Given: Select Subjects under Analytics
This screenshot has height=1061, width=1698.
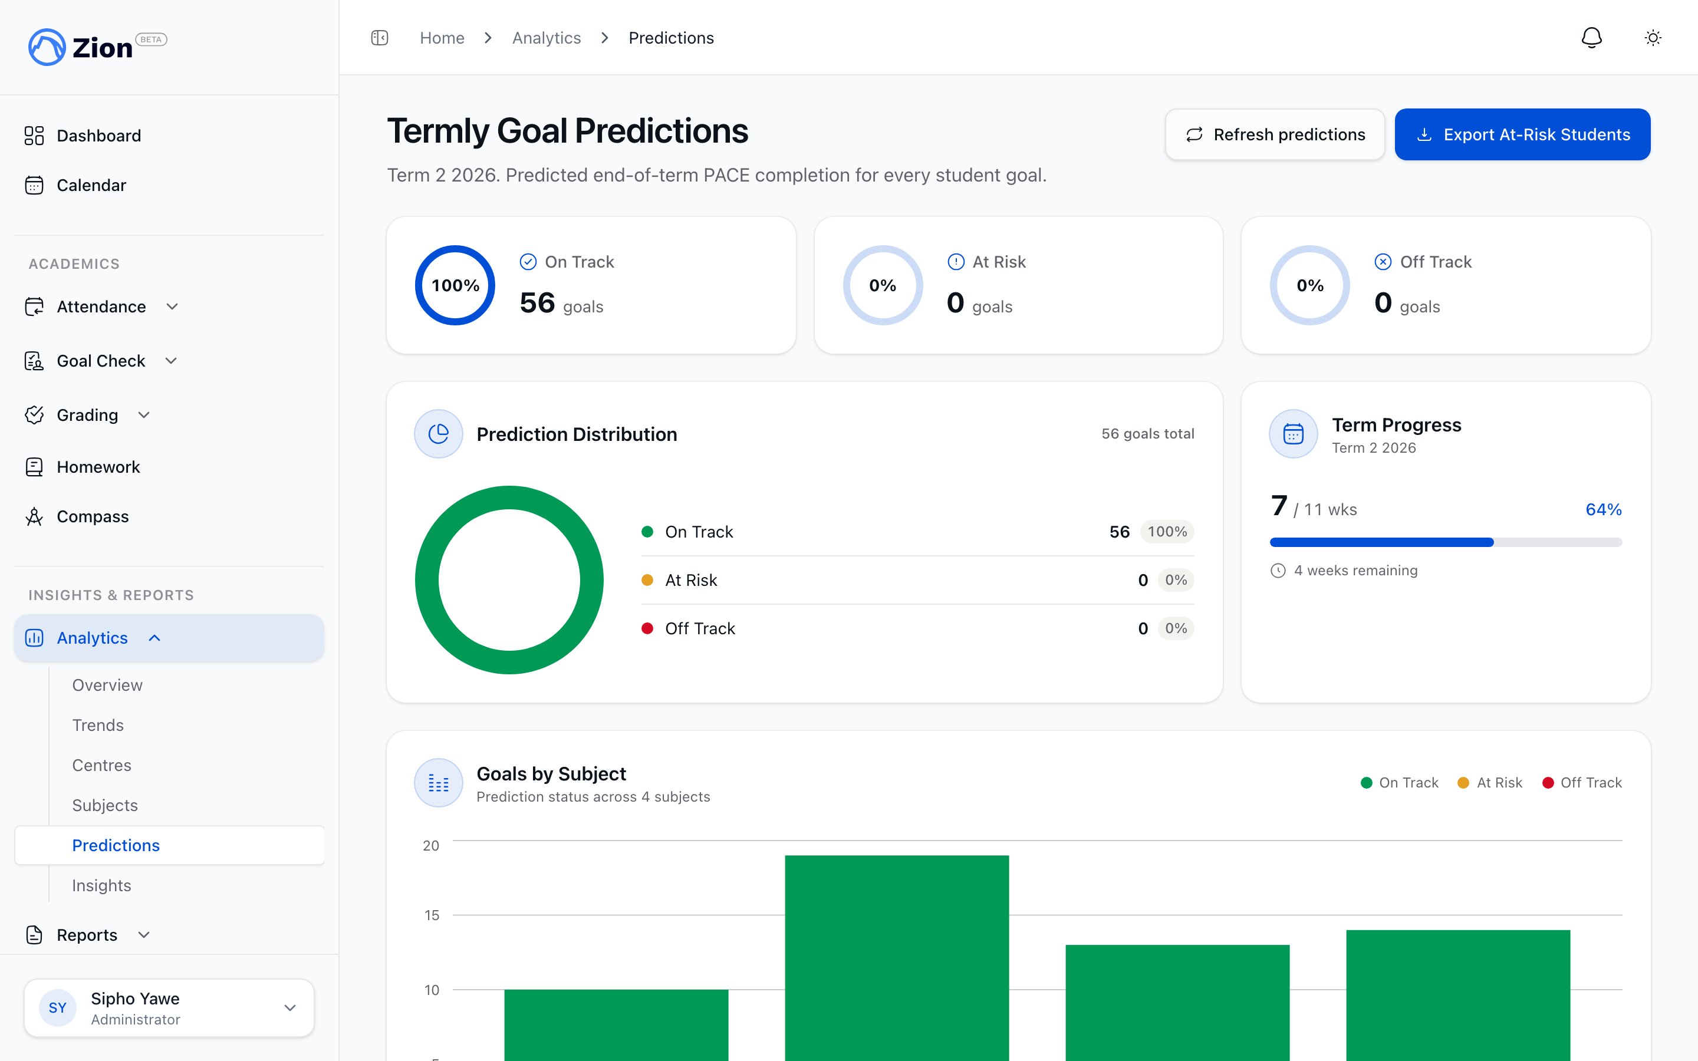Looking at the screenshot, I should point(106,805).
